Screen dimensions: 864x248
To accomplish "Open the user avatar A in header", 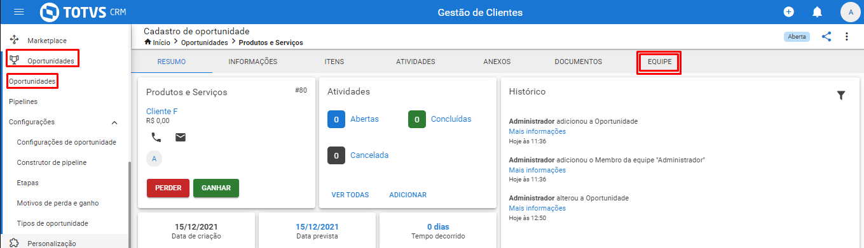I will pyautogui.click(x=851, y=12).
